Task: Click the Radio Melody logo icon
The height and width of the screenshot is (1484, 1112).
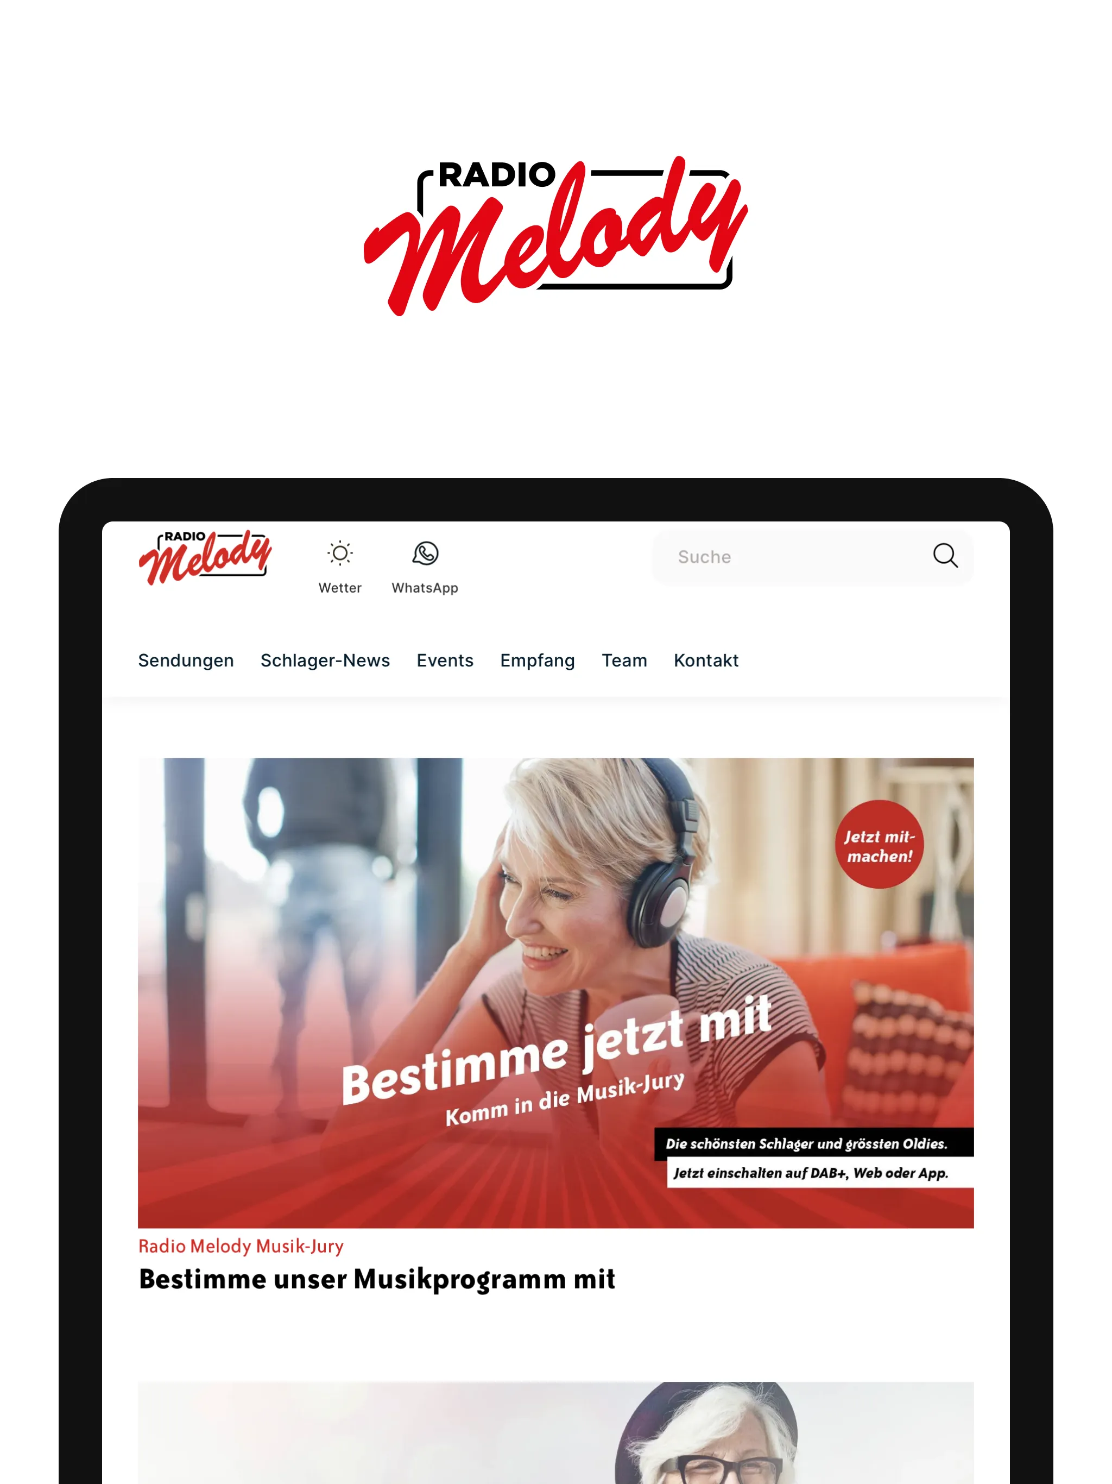Action: (204, 555)
